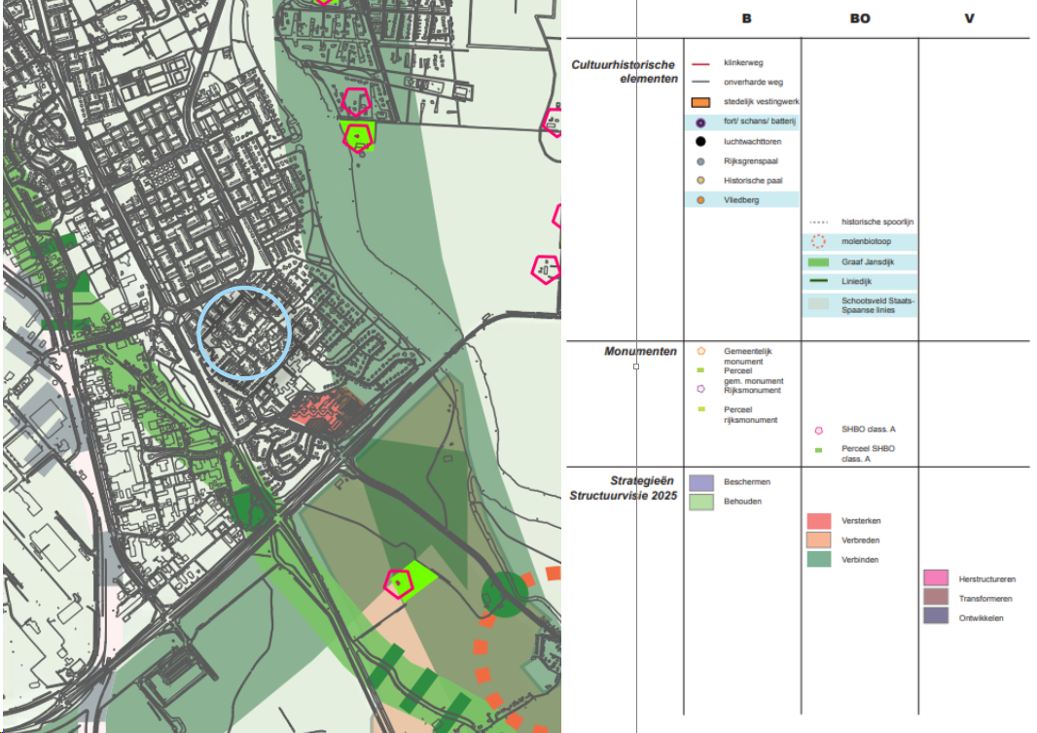The height and width of the screenshot is (733, 1037).
Task: Click the Behouden label text
Action: pos(742,502)
